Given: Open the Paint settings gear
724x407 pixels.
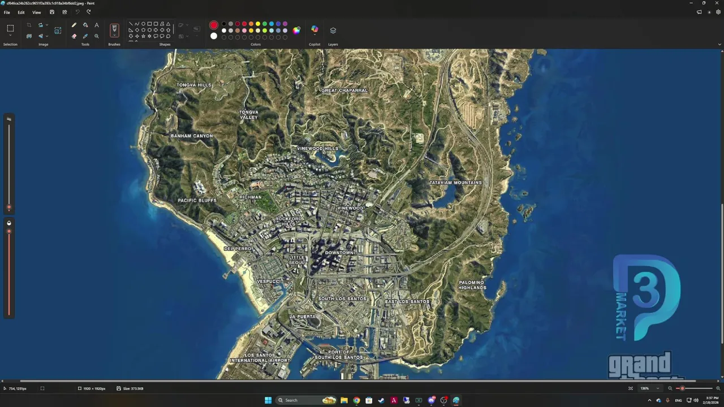Looking at the screenshot, I should point(718,12).
